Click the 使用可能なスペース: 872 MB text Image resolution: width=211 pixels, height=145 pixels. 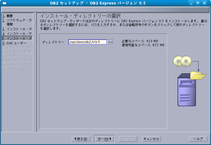143,45
